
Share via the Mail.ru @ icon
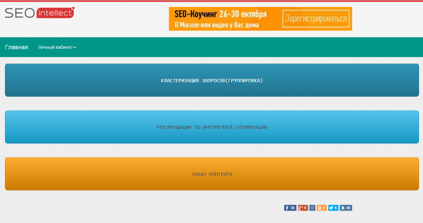(x=312, y=208)
